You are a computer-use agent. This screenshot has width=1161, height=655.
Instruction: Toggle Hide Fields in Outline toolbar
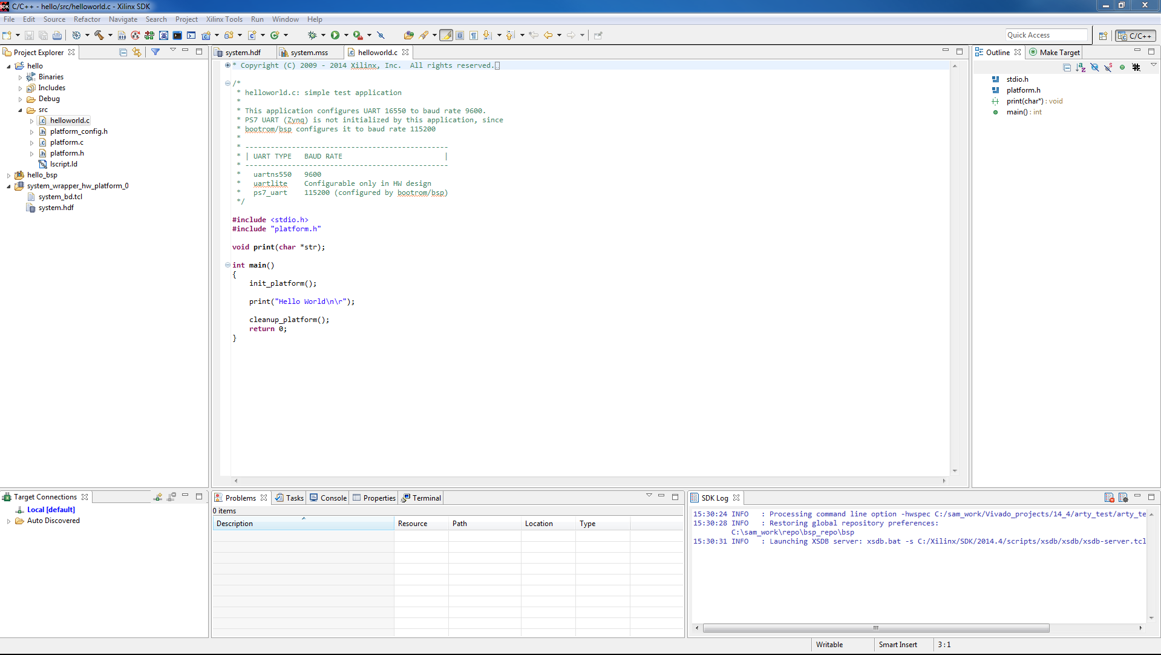[1094, 67]
